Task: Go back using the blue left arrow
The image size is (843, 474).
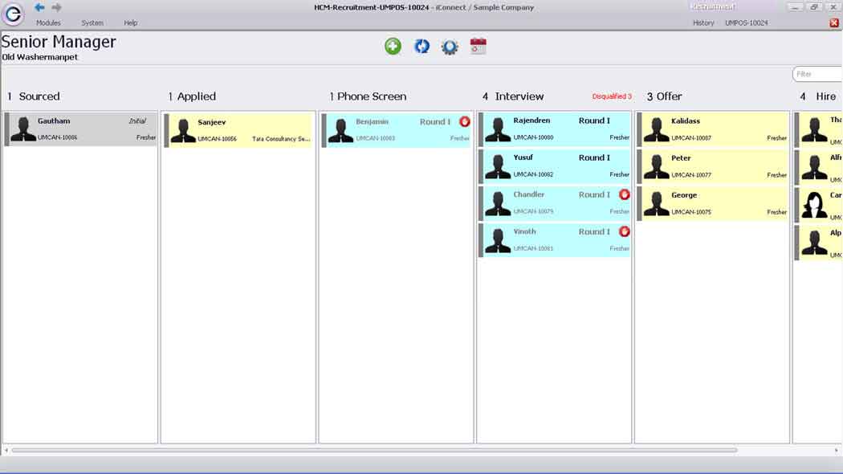Action: [39, 8]
